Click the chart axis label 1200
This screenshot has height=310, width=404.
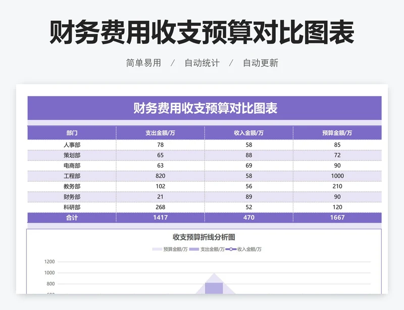click(49, 262)
